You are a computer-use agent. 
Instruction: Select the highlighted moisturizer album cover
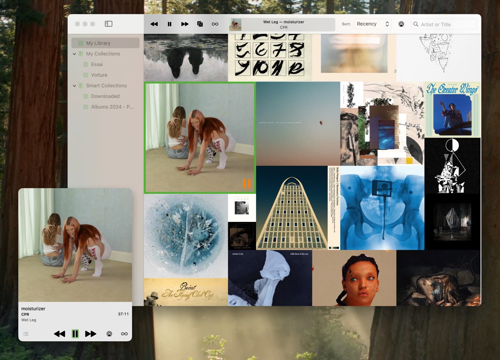pyautogui.click(x=200, y=138)
